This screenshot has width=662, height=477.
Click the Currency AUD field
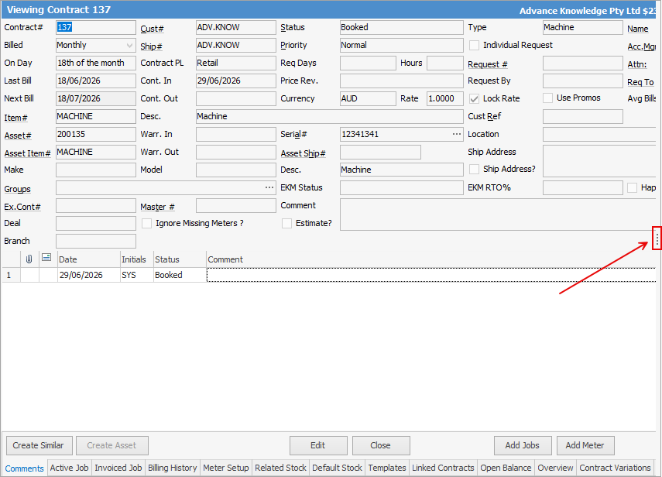pyautogui.click(x=368, y=98)
